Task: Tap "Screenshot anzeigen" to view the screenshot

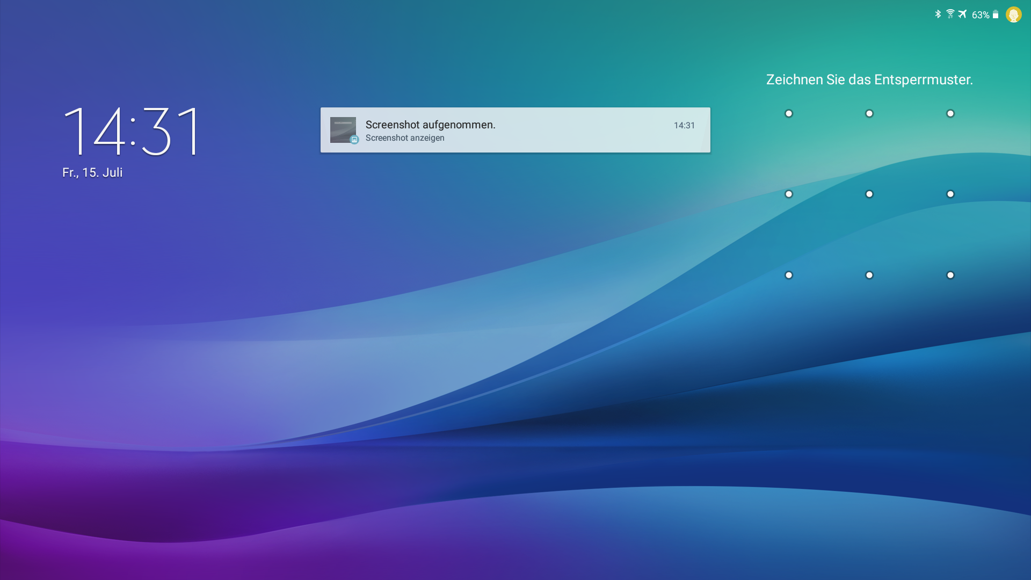Action: (405, 138)
